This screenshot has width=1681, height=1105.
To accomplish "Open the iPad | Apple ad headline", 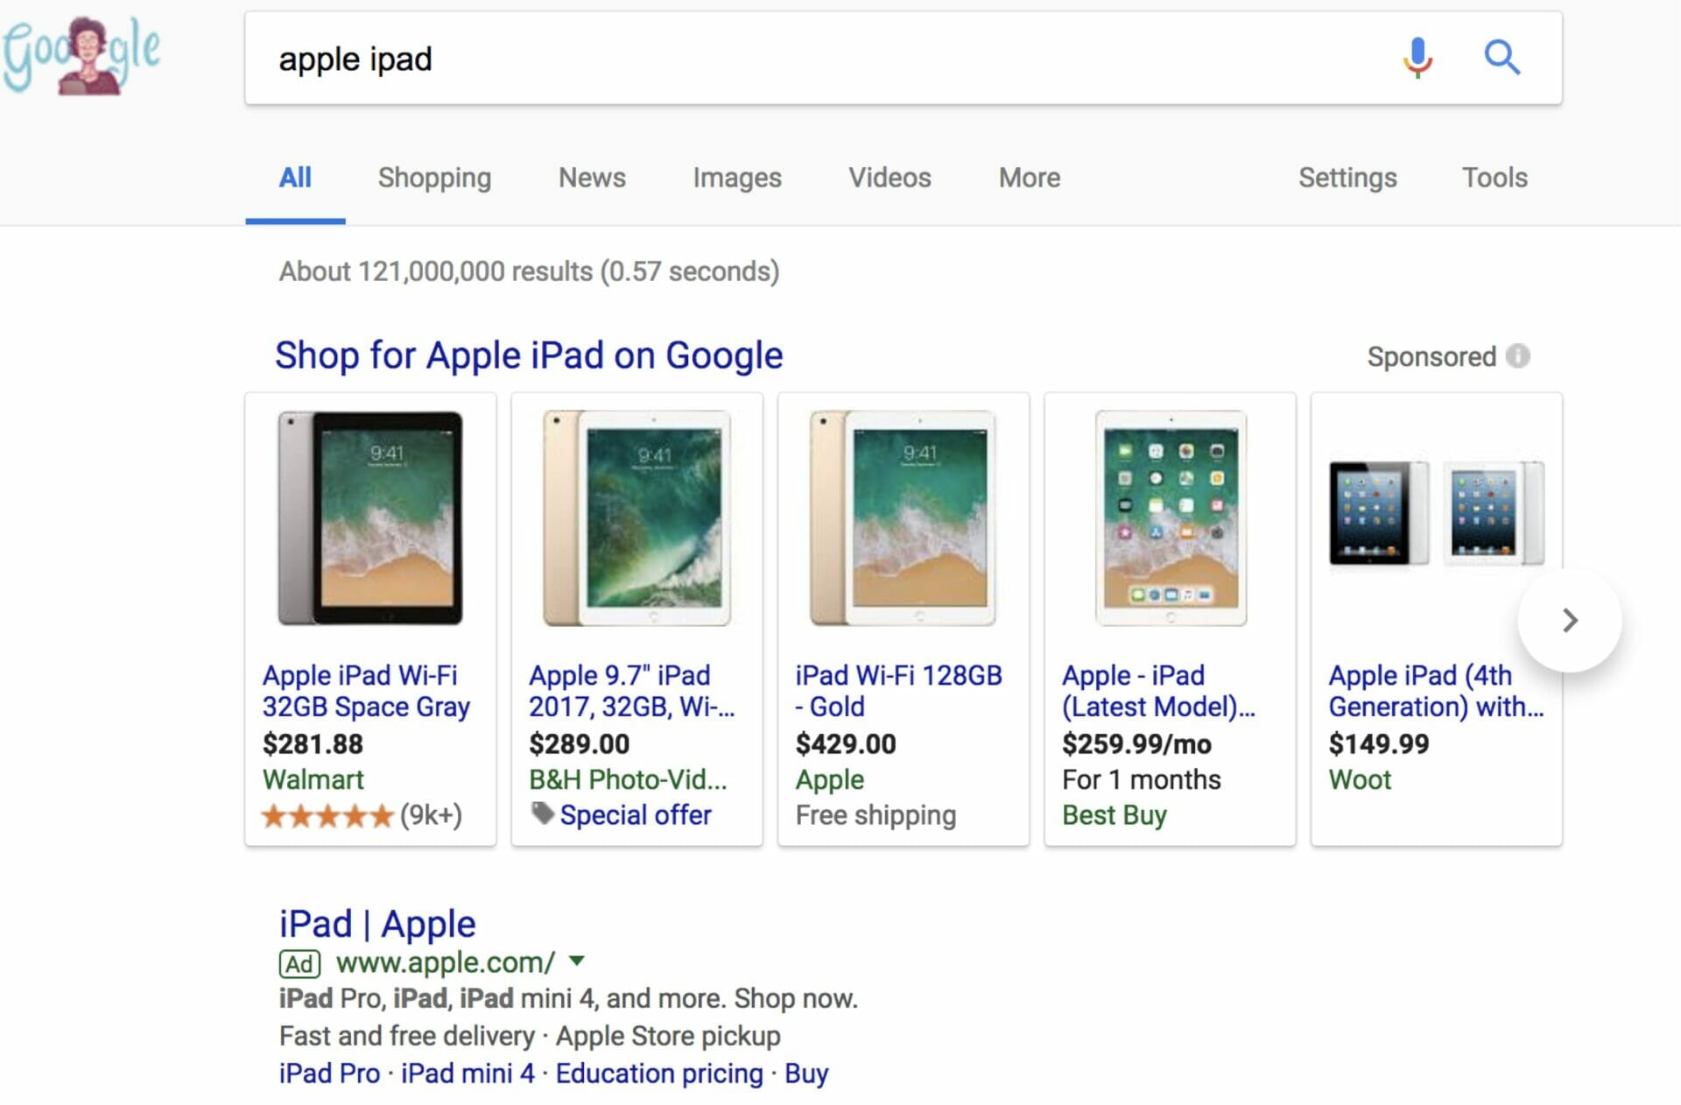I will click(377, 924).
